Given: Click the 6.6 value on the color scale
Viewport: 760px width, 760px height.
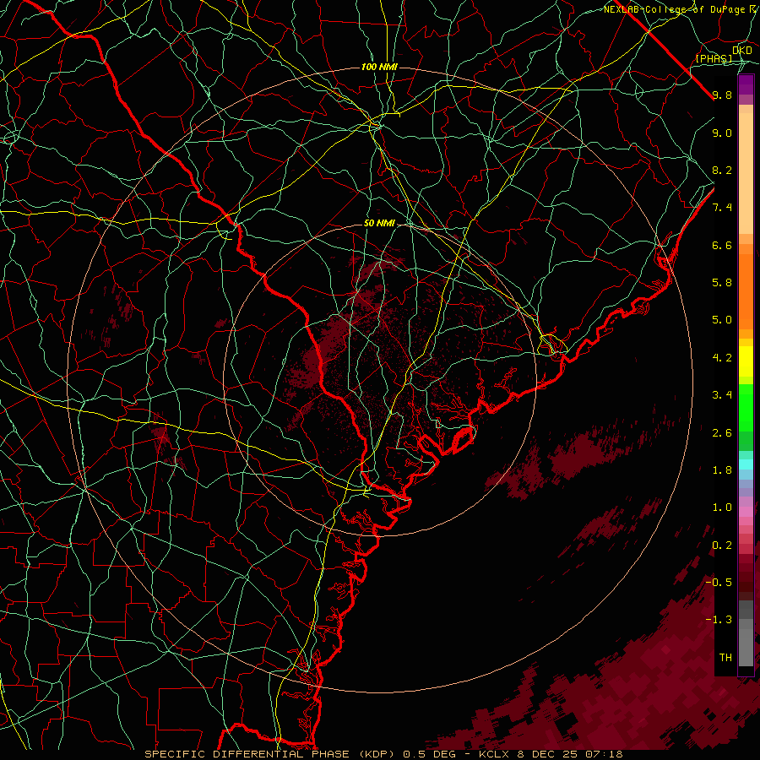Looking at the screenshot, I should coord(722,245).
